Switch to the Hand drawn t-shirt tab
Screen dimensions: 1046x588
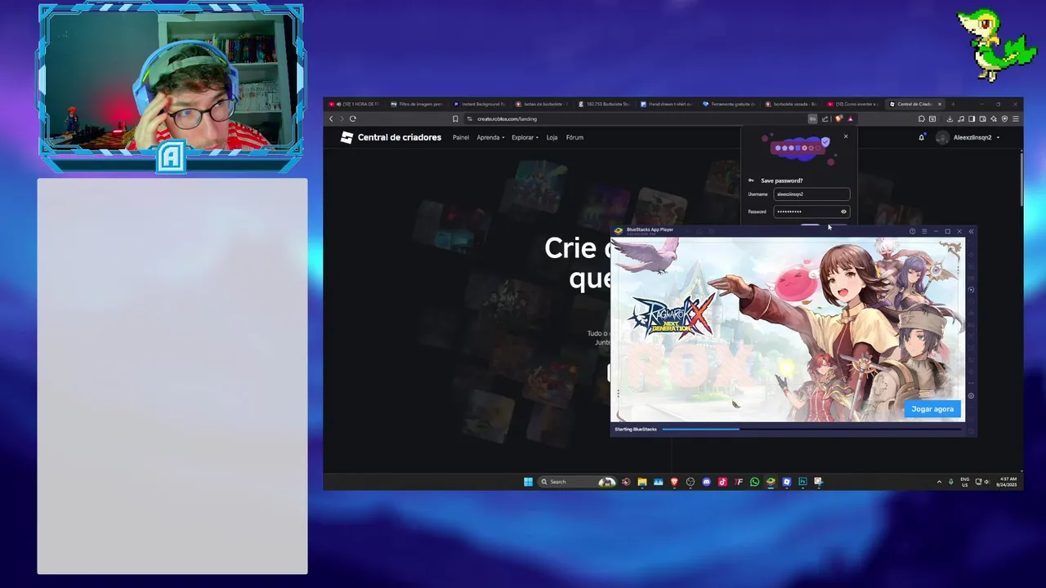[666, 104]
